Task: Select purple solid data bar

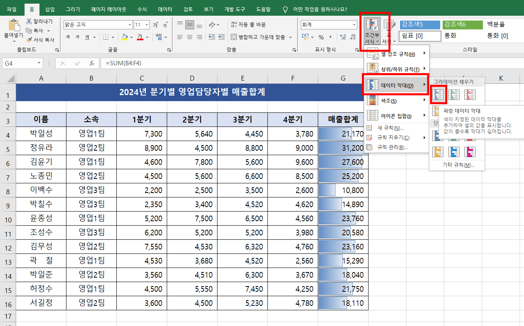Action: click(x=470, y=152)
